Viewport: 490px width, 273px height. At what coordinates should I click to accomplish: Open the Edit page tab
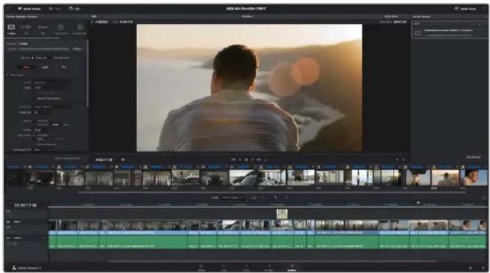pyautogui.click(x=224, y=268)
